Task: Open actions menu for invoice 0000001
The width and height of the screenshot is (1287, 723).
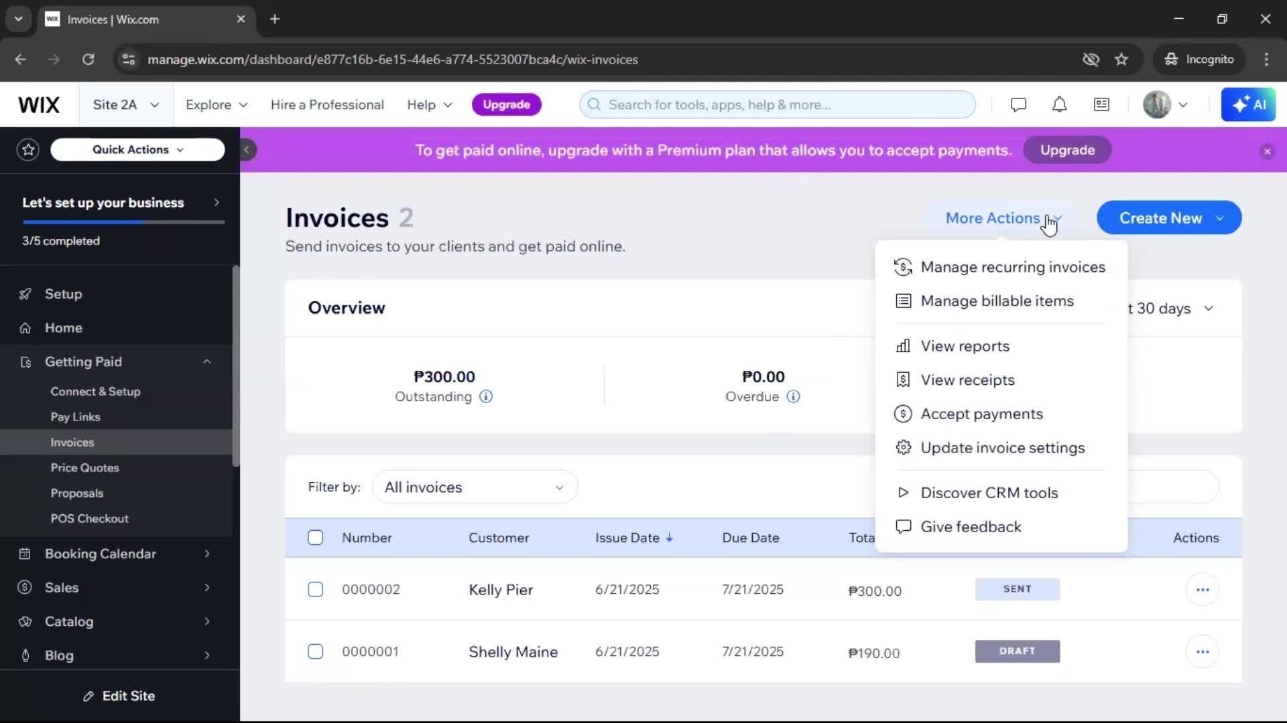Action: click(x=1203, y=652)
